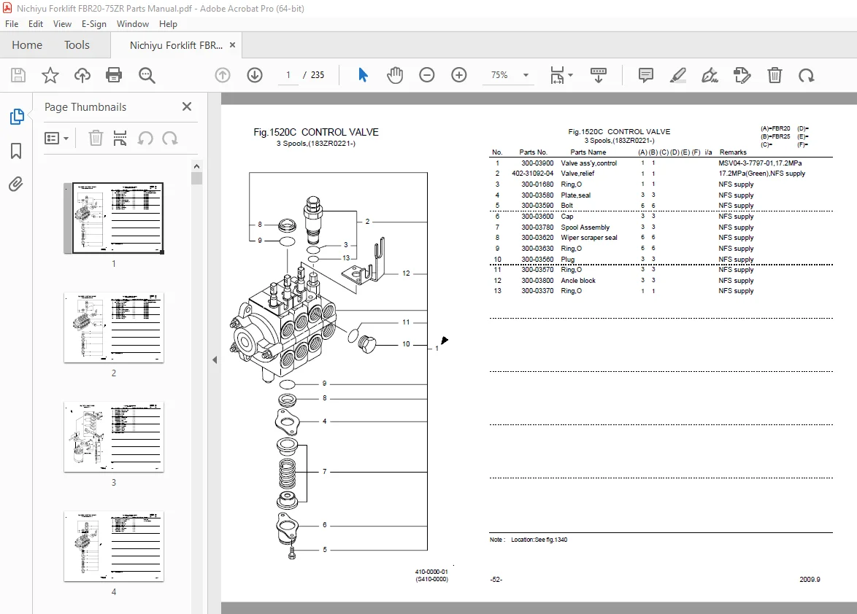Click 'Spool Assembly' part name

[x=585, y=228]
